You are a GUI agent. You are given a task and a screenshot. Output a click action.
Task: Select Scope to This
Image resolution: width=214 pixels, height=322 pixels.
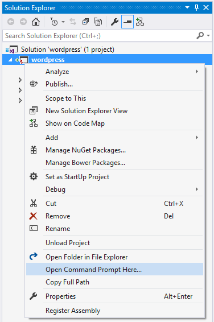pyautogui.click(x=114, y=98)
